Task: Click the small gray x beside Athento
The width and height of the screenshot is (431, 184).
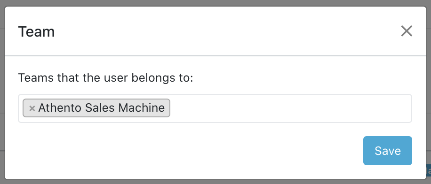Action: (32, 108)
